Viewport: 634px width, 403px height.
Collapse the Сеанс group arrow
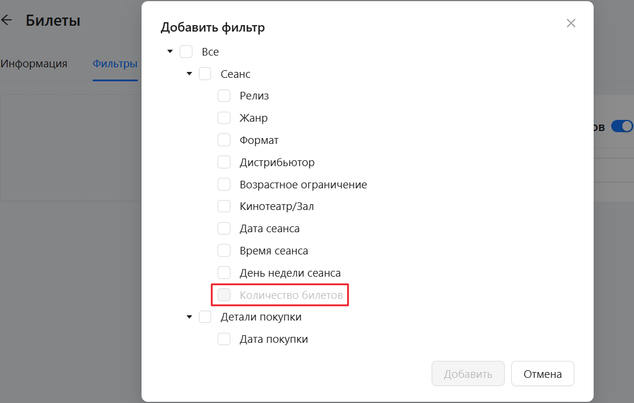tap(189, 74)
